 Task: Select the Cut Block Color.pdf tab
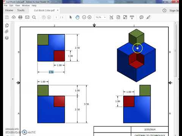coord(44,10)
